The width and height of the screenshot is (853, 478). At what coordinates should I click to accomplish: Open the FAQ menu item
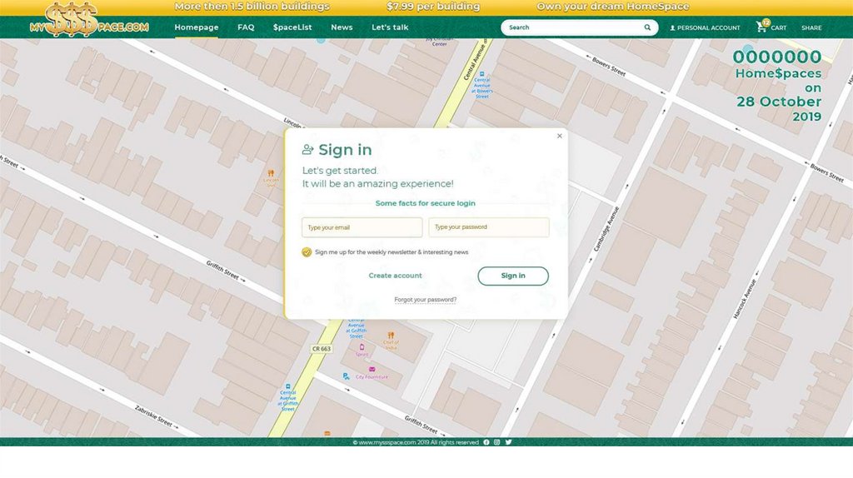click(246, 27)
